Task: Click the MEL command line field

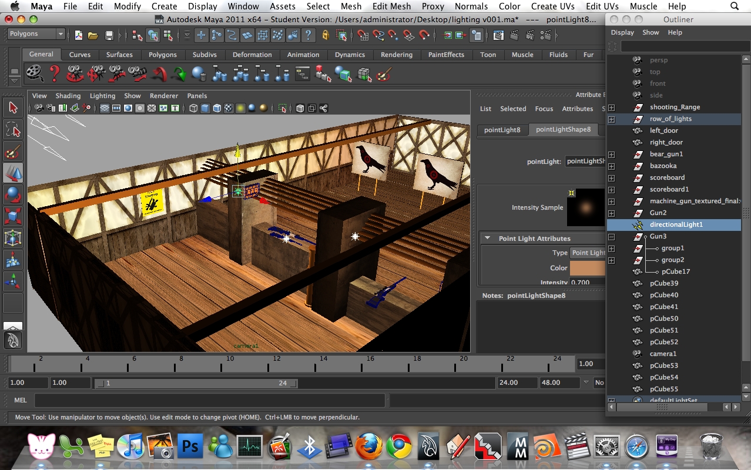Action: tap(209, 400)
